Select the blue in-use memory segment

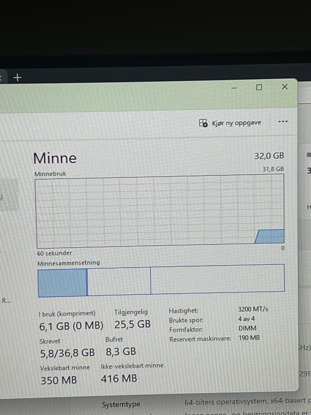tap(63, 282)
